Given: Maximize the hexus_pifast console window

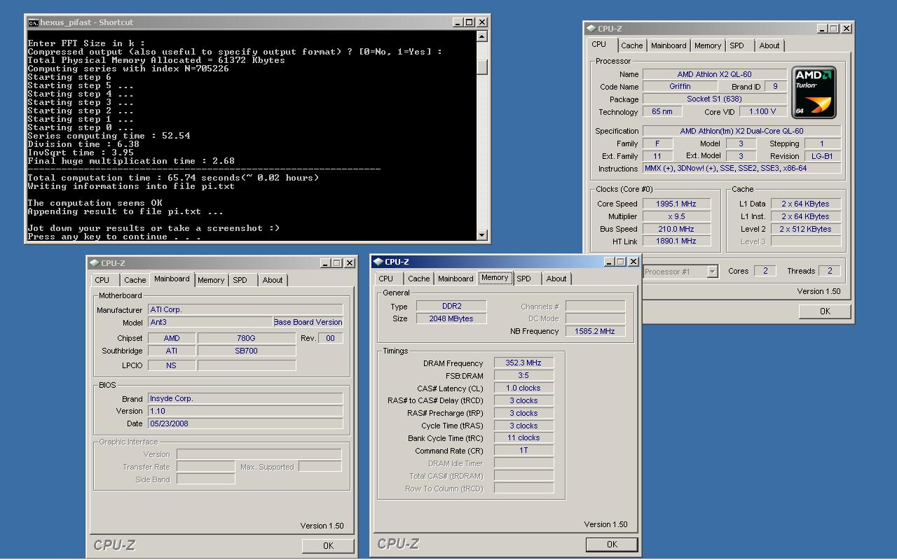Looking at the screenshot, I should (470, 22).
